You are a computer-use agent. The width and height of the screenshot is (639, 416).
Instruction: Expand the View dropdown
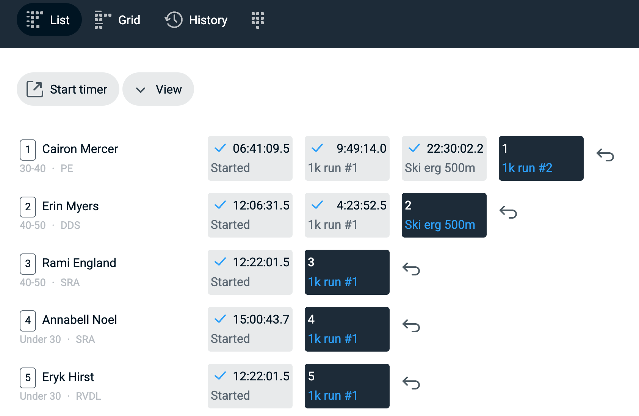[158, 89]
